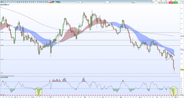Open the trading panel wrench settings

(153, 2)
